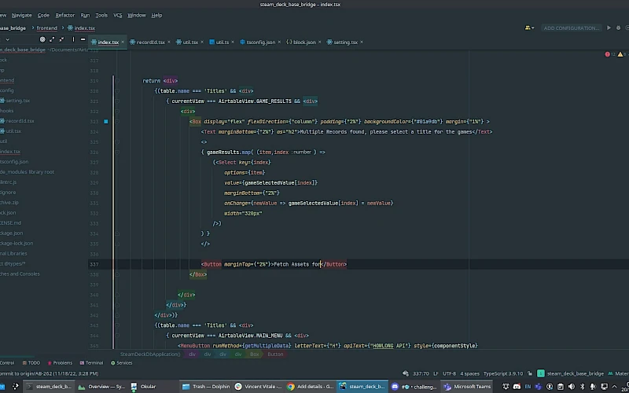
Task: Open the Window menu
Action: pyautogui.click(x=136, y=15)
